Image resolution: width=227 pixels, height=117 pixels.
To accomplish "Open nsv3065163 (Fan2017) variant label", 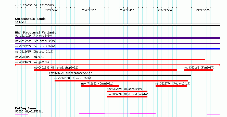I will pos(199,68).
